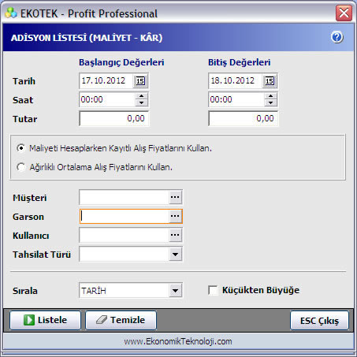Screen dimensions: 357x357
Task: Click the EKOTEK app logo icon
Action: coord(11,13)
